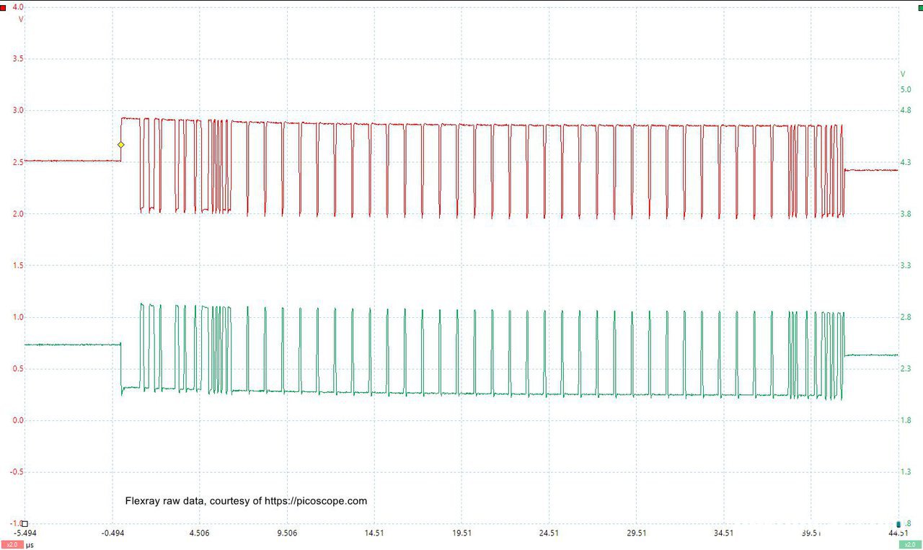Click the green 2.3 voltage axis label
923x550 pixels.
point(905,368)
